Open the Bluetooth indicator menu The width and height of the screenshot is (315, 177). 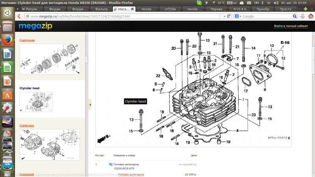point(262,3)
